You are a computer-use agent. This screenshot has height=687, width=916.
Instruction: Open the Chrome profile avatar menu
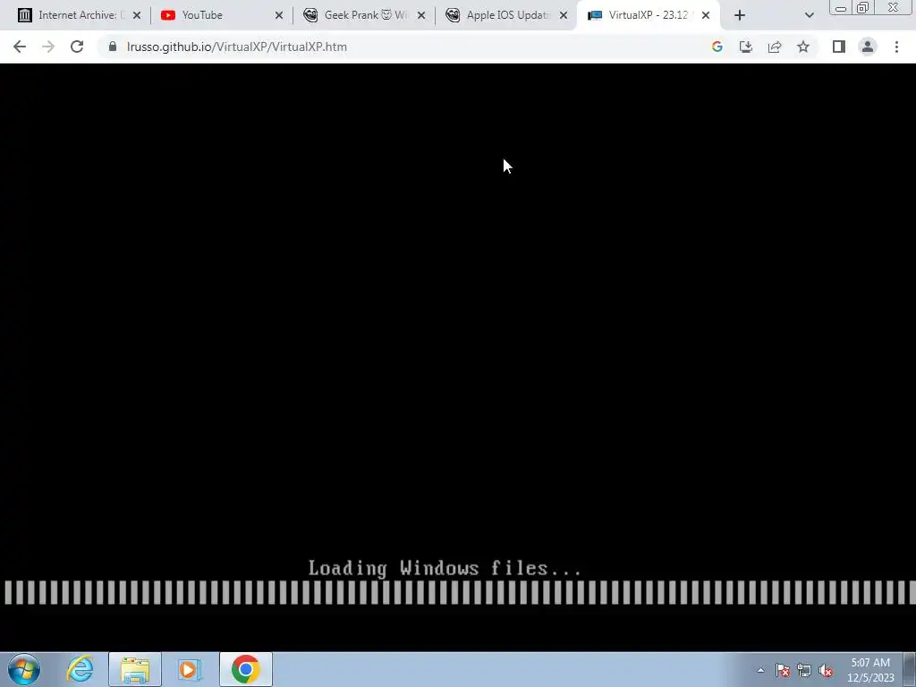868,47
